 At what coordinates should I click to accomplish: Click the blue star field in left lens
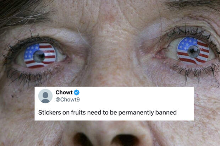pos(31,51)
